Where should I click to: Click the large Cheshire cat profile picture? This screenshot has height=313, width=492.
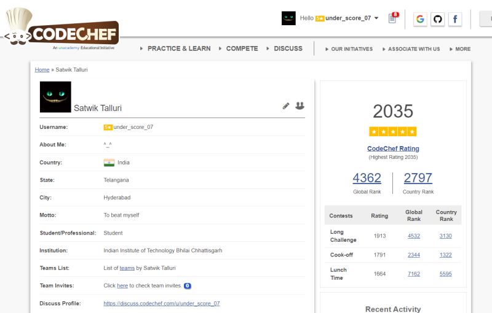pyautogui.click(x=55, y=97)
